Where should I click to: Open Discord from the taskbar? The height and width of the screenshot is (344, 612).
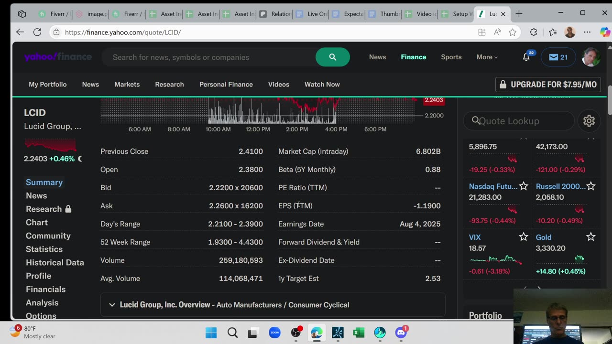[401, 333]
